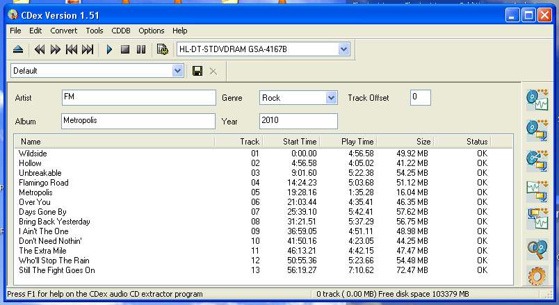Select the track named Hollow
559x305 pixels.
click(x=30, y=163)
